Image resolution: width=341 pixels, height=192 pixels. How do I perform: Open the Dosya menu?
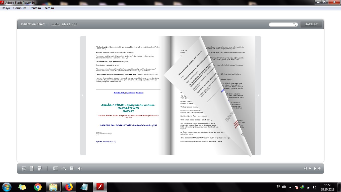click(x=6, y=8)
